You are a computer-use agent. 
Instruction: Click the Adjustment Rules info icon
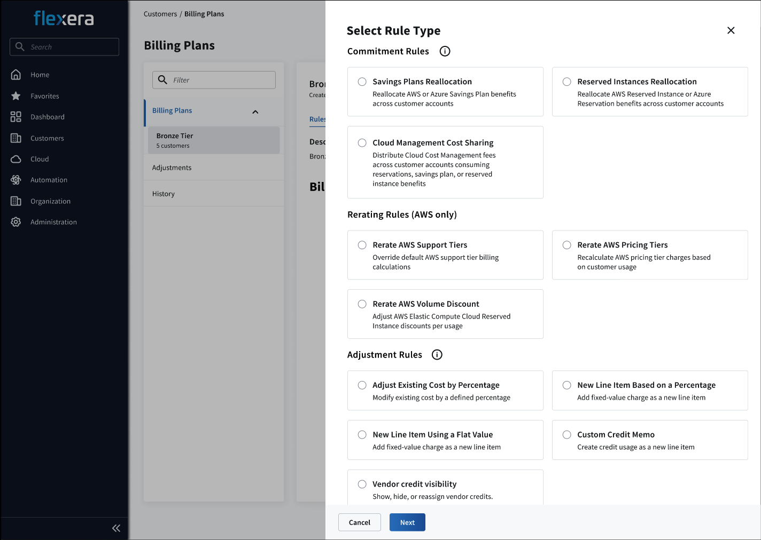tap(437, 355)
